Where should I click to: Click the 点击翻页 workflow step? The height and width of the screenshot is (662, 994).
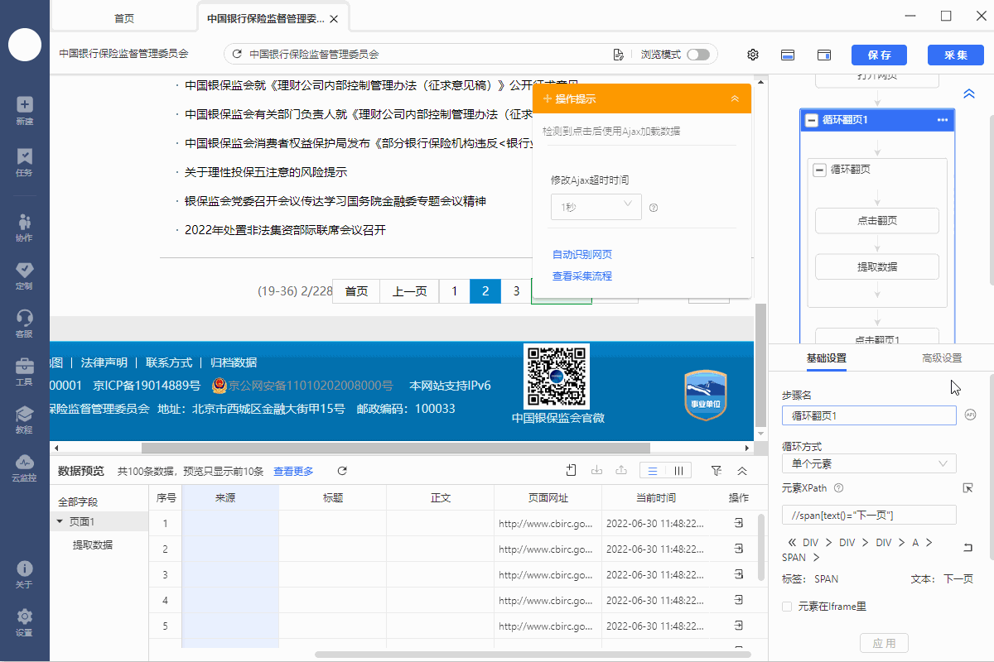pos(877,221)
